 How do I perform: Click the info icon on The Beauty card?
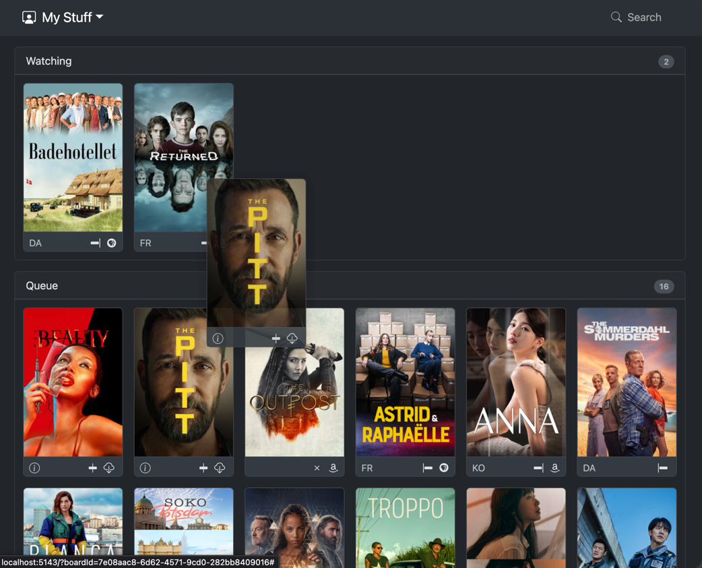[x=34, y=468]
